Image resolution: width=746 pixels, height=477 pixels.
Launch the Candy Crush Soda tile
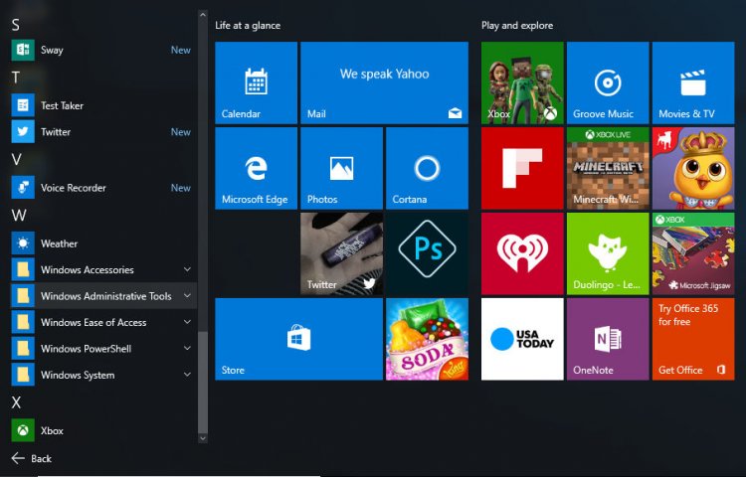click(x=428, y=339)
